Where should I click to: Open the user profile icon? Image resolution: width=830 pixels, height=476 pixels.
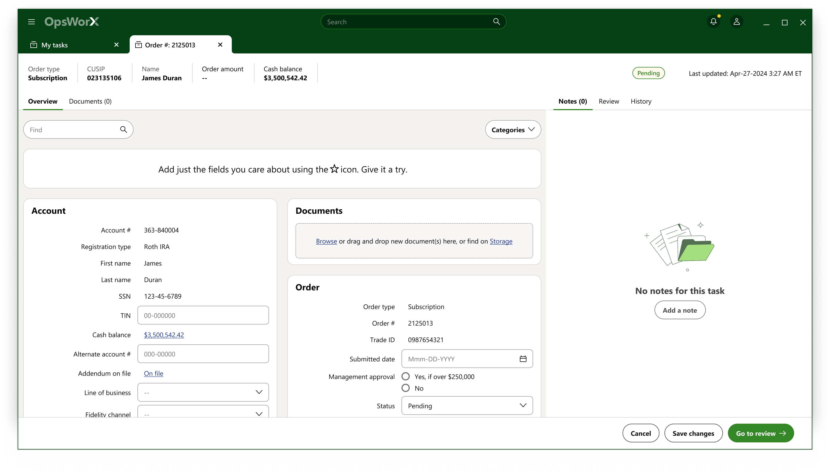tap(736, 21)
